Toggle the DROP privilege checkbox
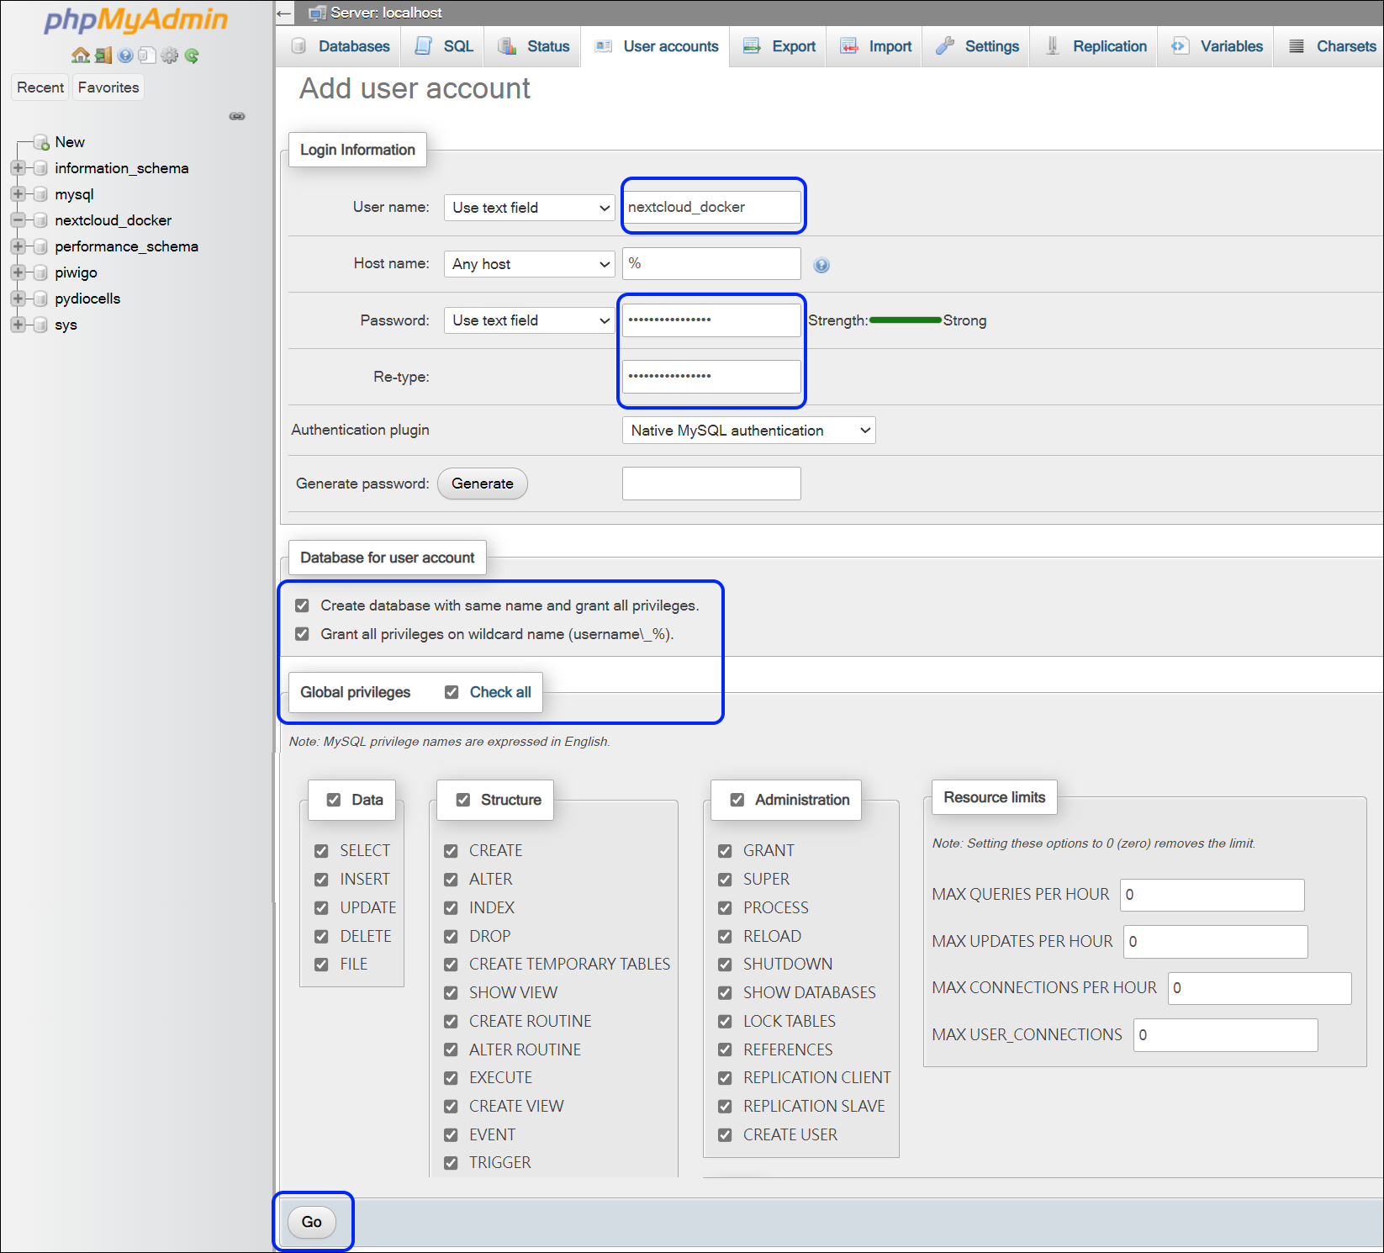Screen dimensions: 1384x1253 click(x=452, y=937)
